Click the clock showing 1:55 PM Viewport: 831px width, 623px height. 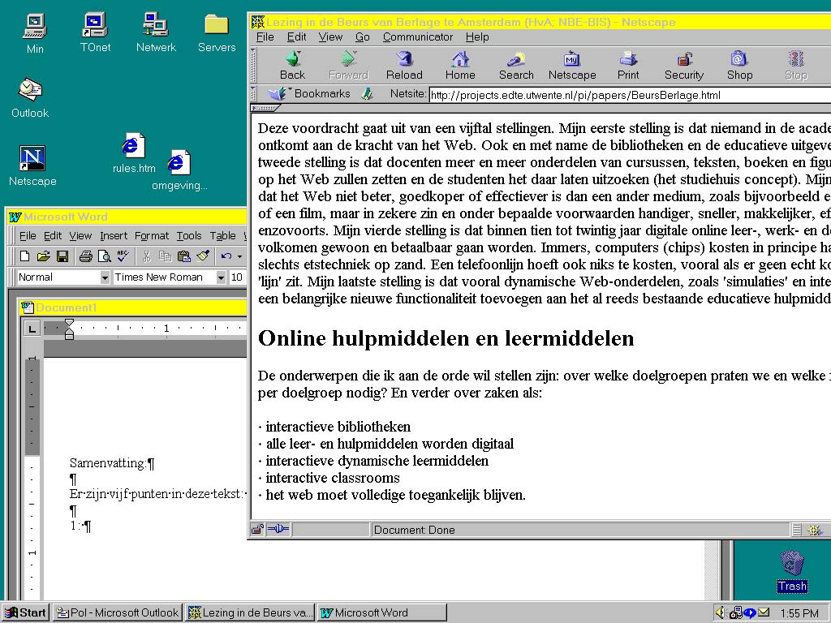pyautogui.click(x=799, y=613)
